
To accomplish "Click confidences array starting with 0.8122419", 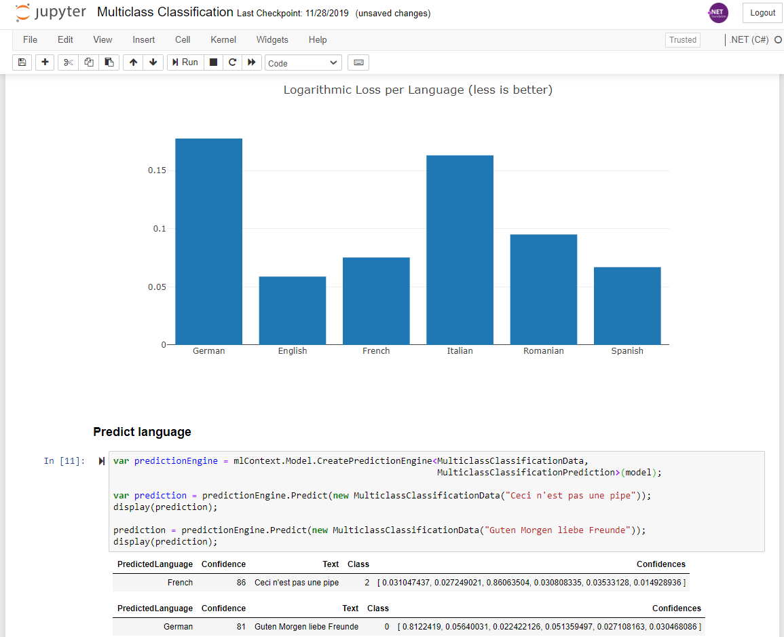I will 549,627.
